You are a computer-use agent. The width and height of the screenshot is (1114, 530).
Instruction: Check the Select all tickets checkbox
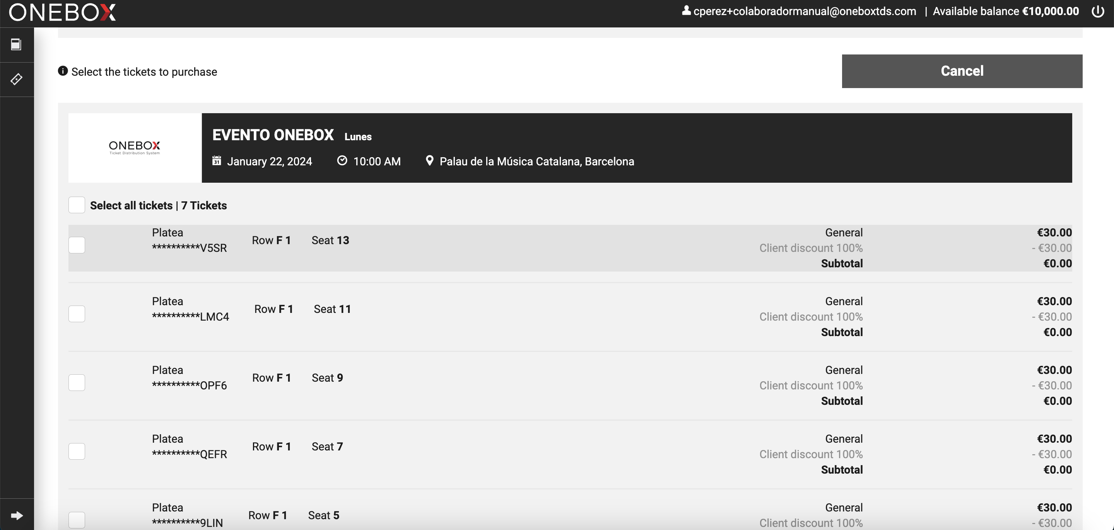(77, 205)
